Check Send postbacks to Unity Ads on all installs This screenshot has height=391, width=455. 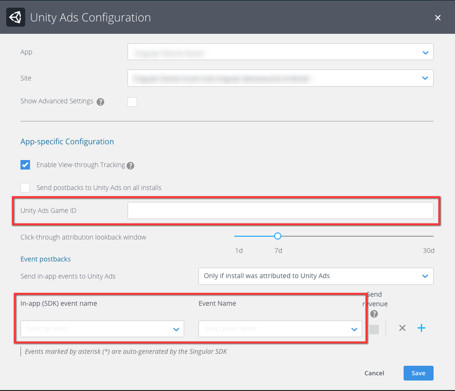25,188
